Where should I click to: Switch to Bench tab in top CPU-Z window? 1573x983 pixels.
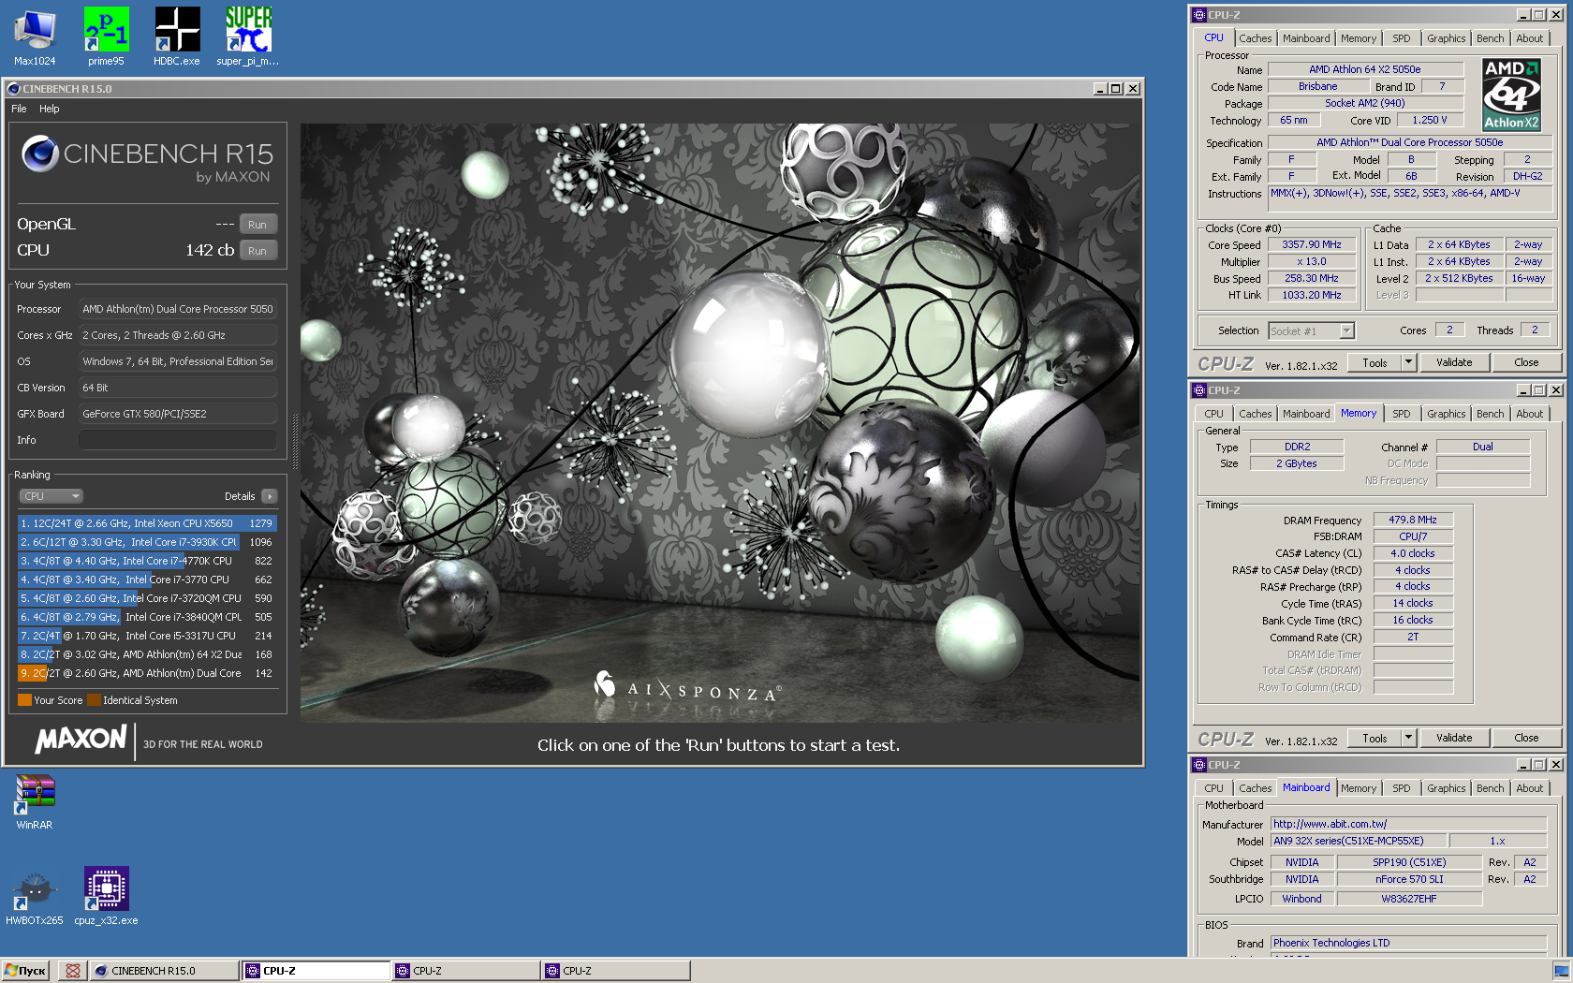[x=1490, y=38]
